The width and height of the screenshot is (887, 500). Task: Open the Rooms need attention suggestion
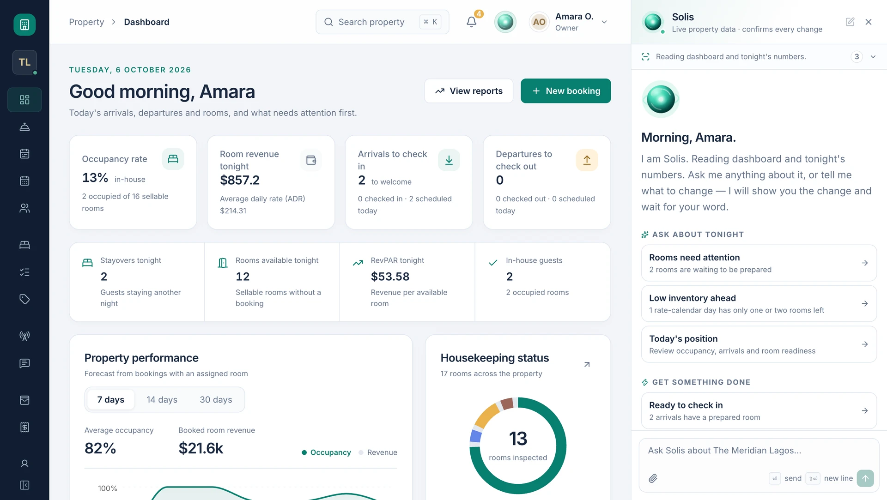[x=759, y=263]
